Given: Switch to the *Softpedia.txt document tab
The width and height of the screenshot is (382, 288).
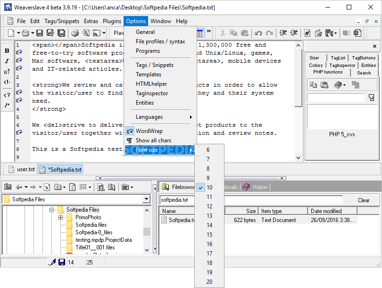Looking at the screenshot, I should (x=60, y=169).
